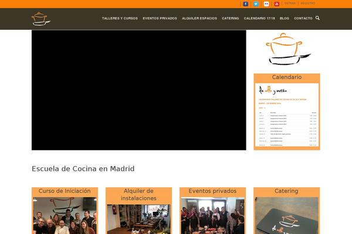
Task: Click the Eventos privados crowd photo
Action: (x=212, y=216)
